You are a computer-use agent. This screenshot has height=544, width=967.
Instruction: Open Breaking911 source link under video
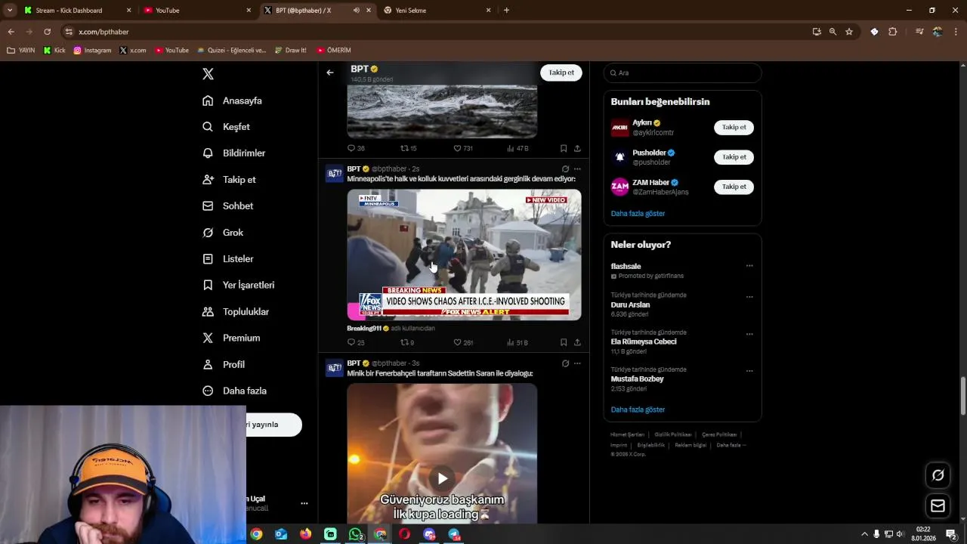368,329
